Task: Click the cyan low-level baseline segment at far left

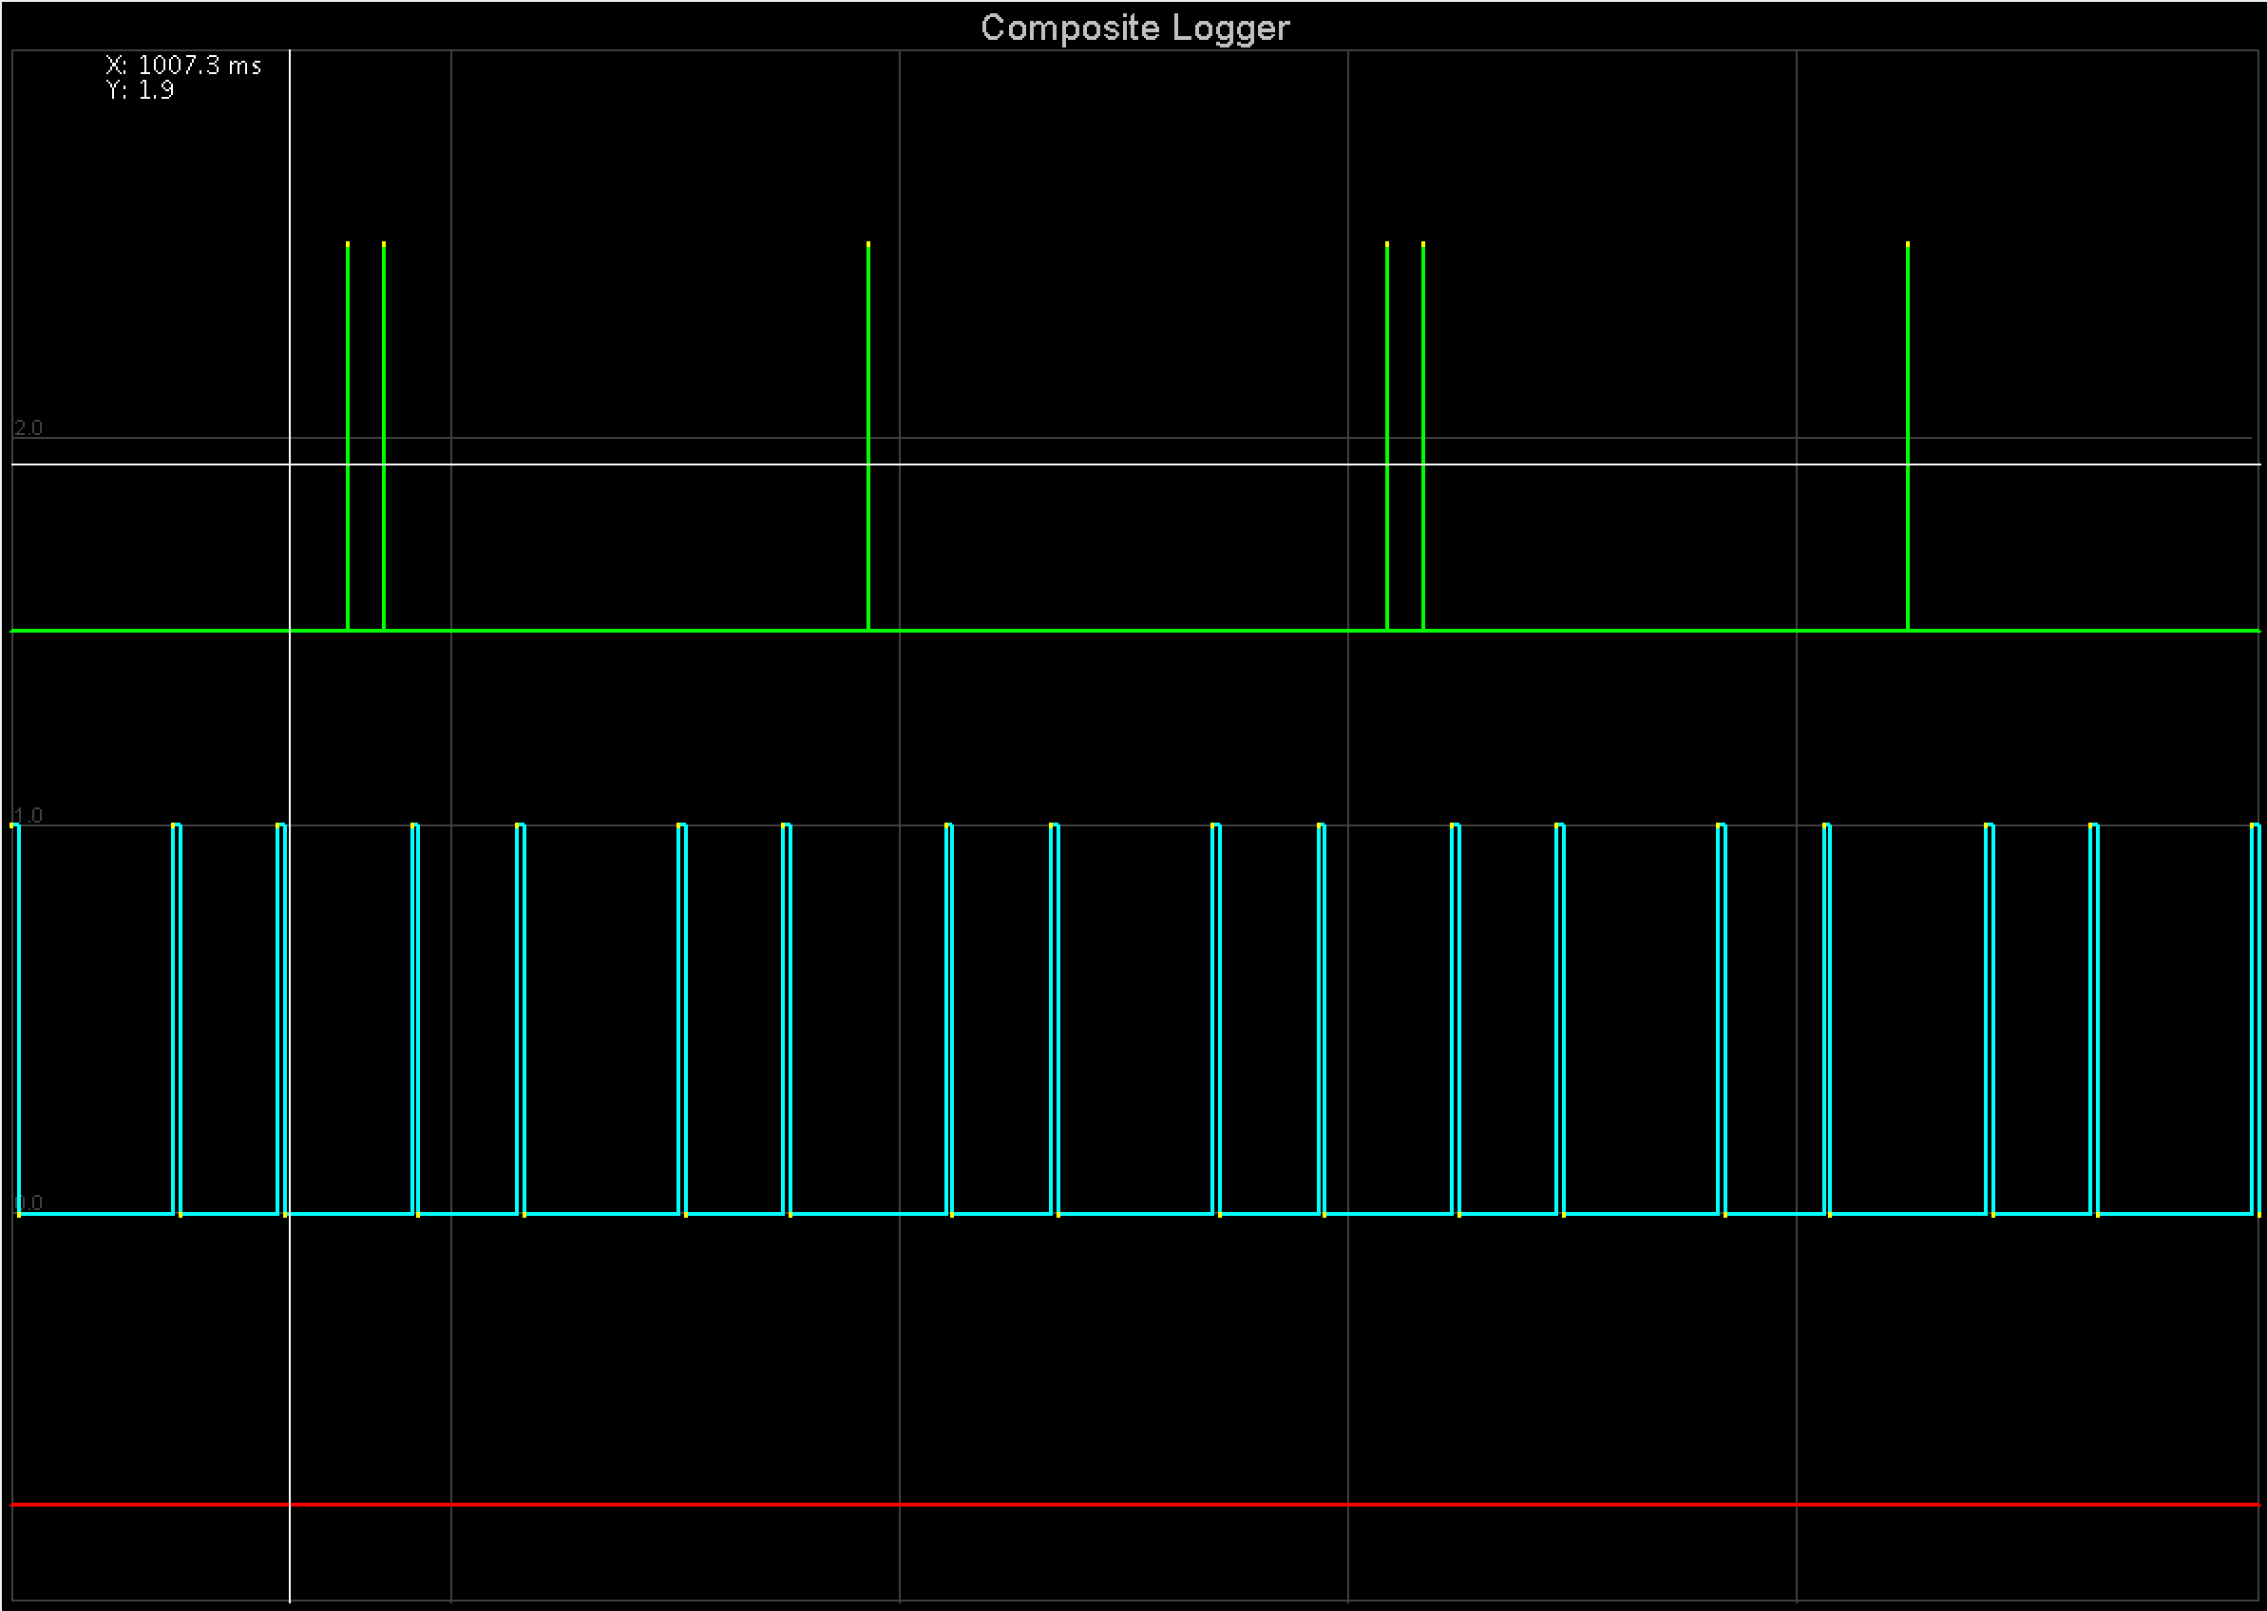Action: 94,1213
